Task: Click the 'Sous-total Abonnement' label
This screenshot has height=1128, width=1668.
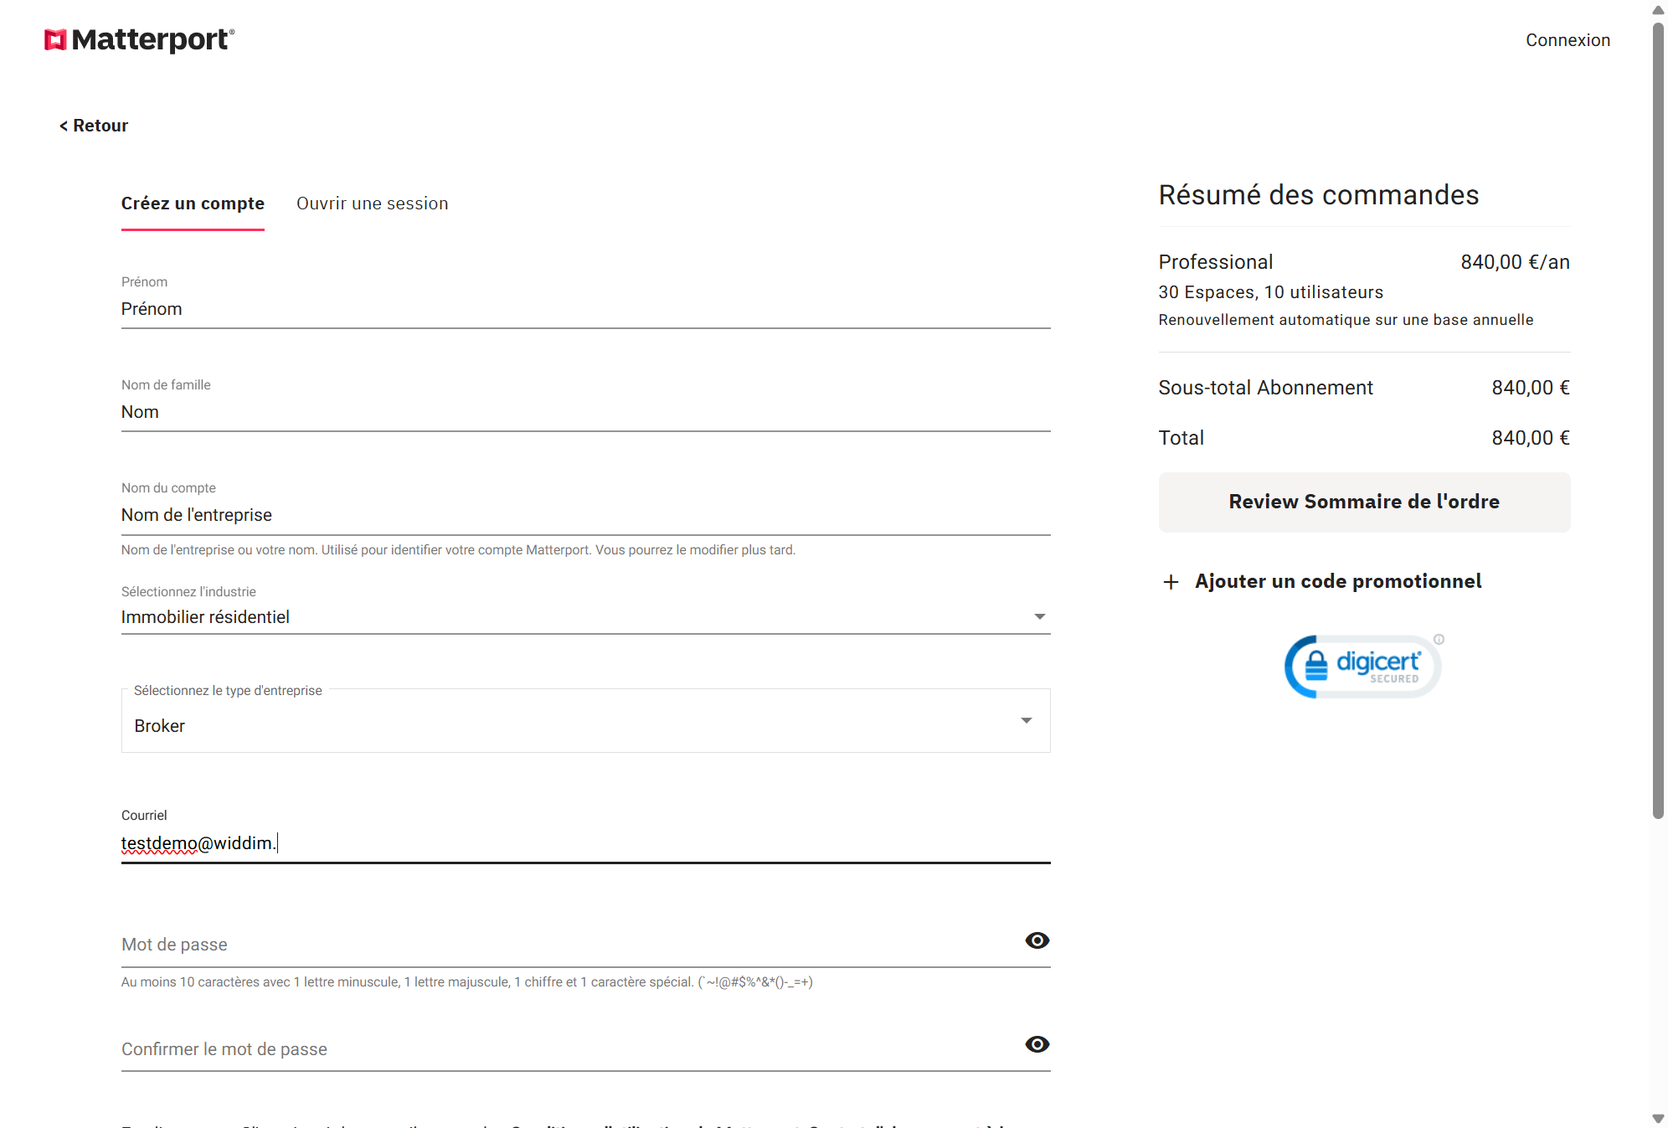Action: pos(1265,388)
